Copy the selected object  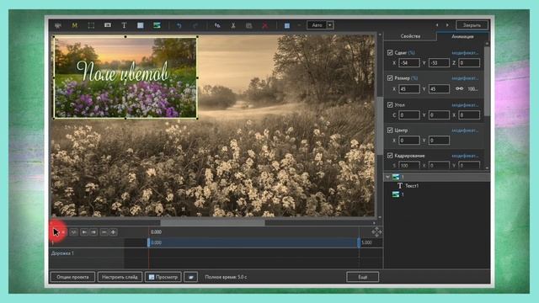[217, 25]
